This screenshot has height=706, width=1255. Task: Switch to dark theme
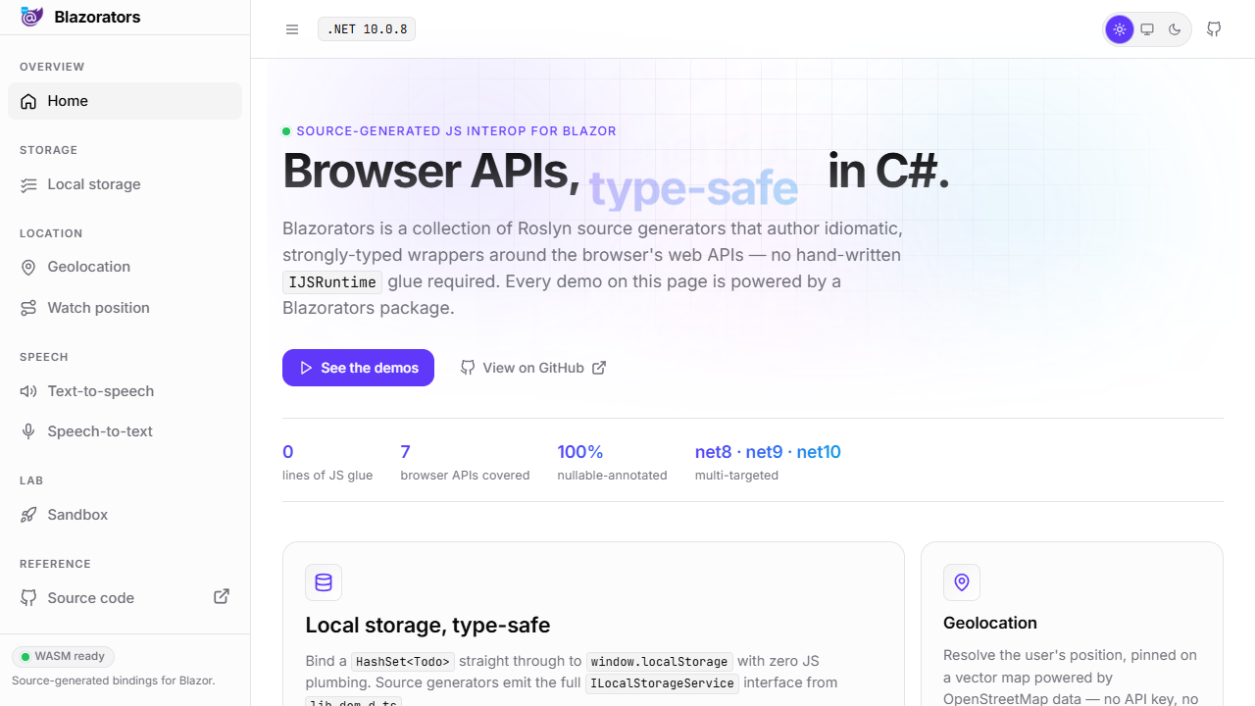1175,29
